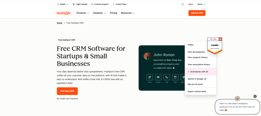Click No credit card required text
The width and height of the screenshot is (261, 116).
68,98
